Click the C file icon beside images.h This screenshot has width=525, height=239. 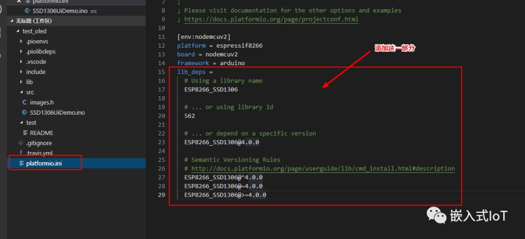(x=24, y=102)
